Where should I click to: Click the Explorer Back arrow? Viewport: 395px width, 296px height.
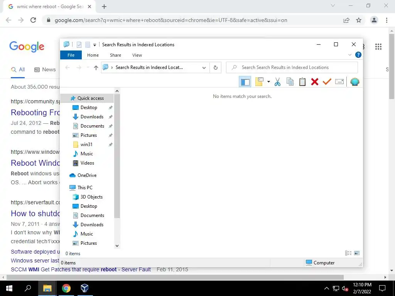[x=68, y=67]
